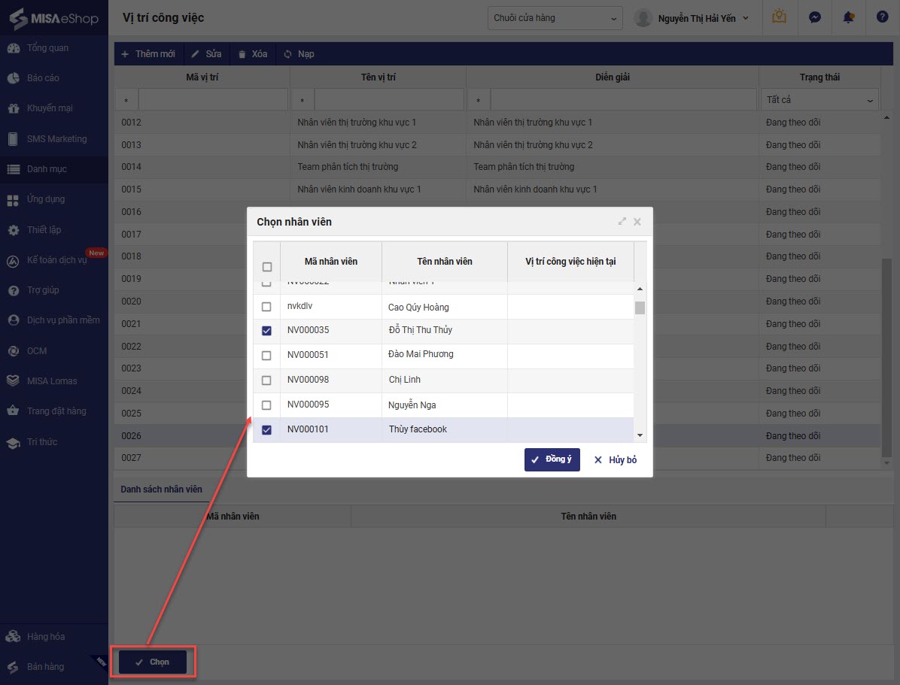Open Tri thức graduation cap icon
The image size is (900, 685).
(14, 442)
